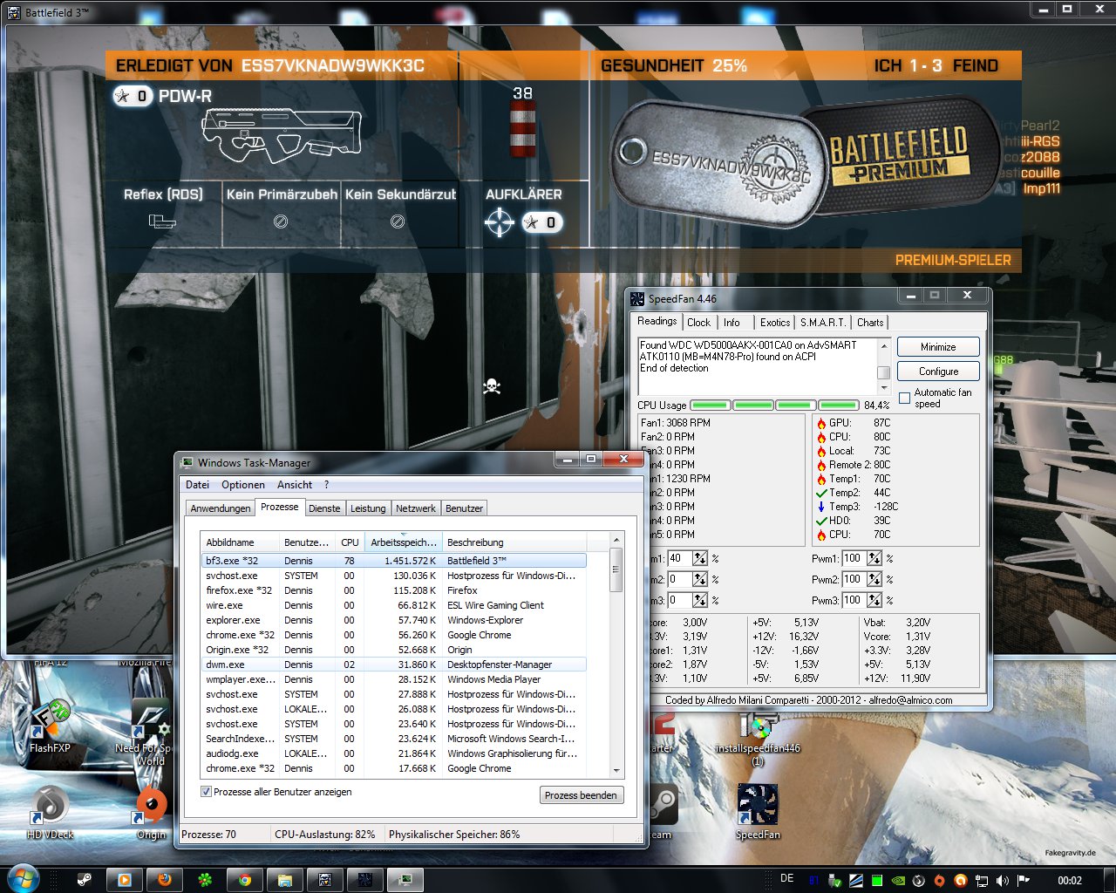
Task: Click the Pwm1 value field showing 100
Action: (x=854, y=558)
